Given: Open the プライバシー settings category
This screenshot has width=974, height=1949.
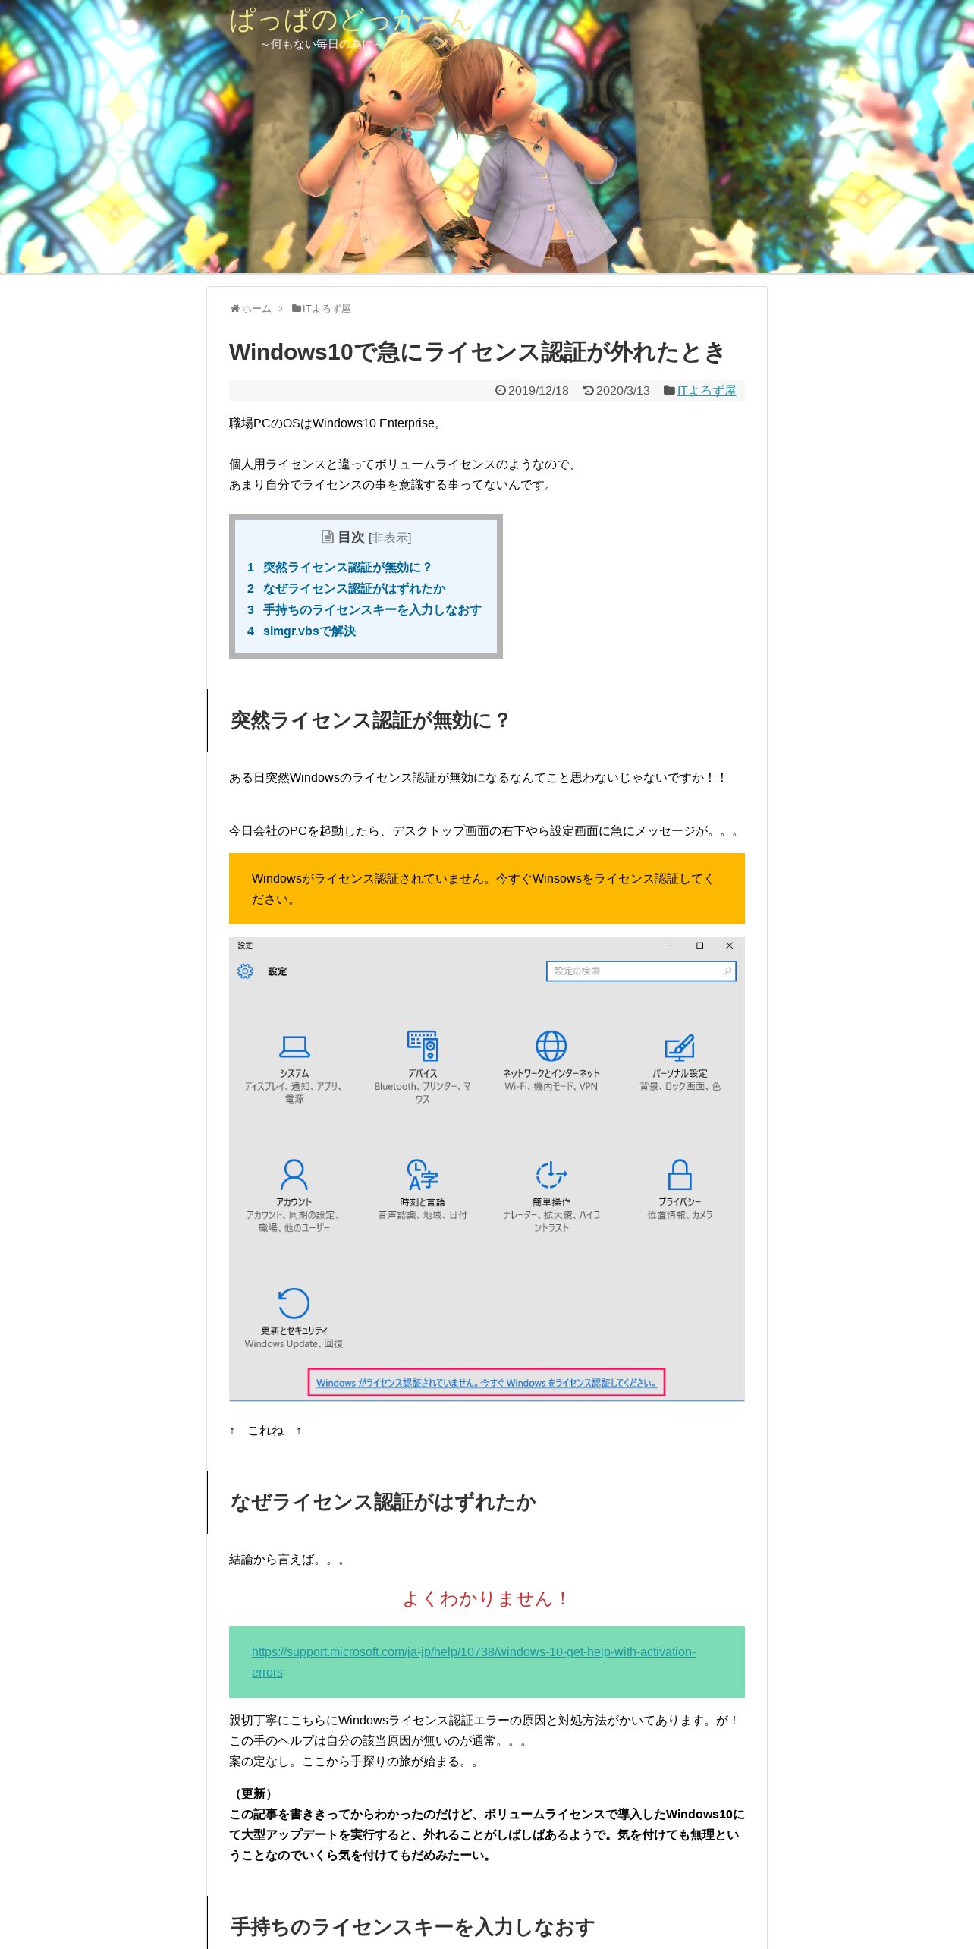Looking at the screenshot, I should [x=680, y=1189].
